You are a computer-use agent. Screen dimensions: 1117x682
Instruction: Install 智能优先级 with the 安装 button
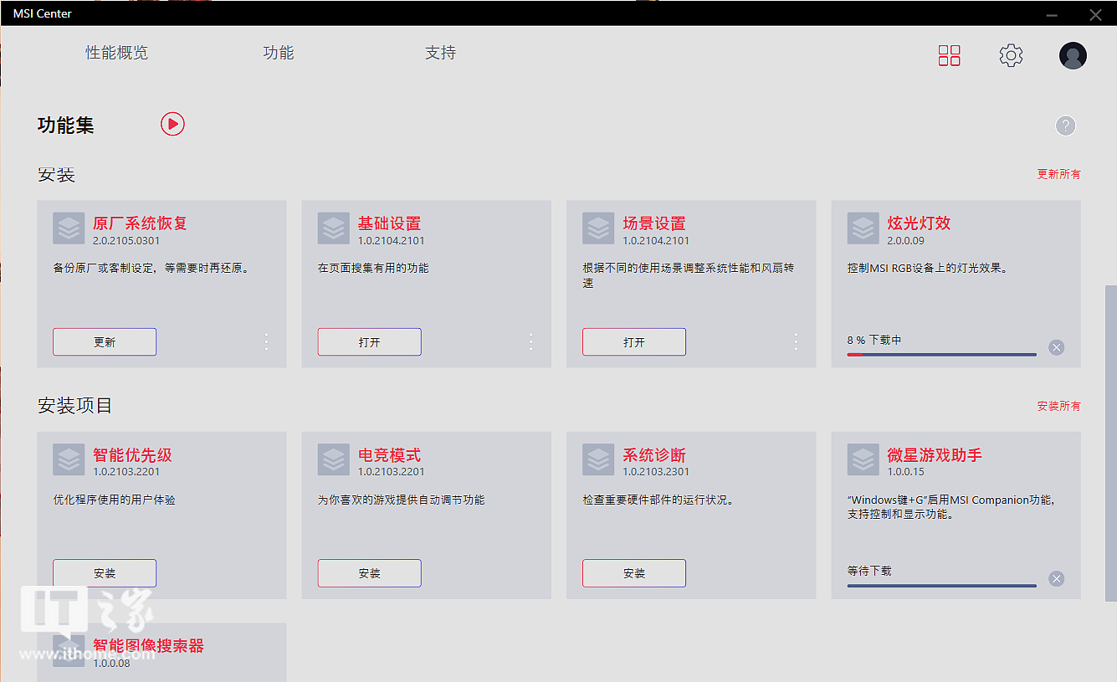[x=105, y=573]
